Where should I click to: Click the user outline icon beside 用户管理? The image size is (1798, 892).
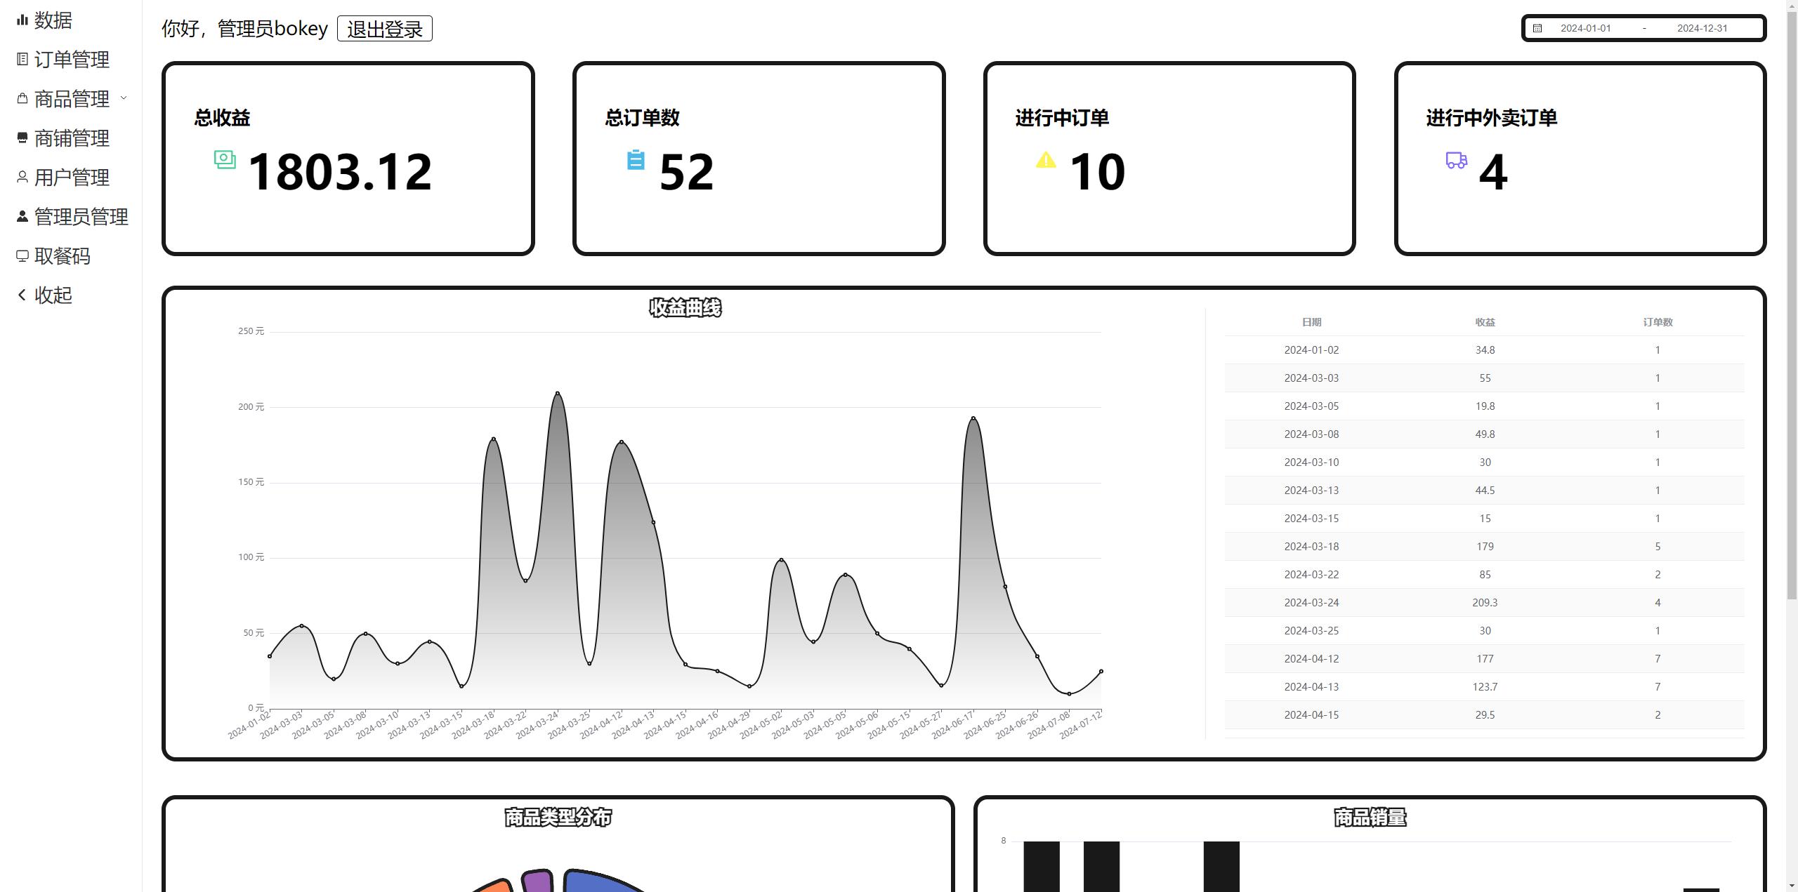22,178
